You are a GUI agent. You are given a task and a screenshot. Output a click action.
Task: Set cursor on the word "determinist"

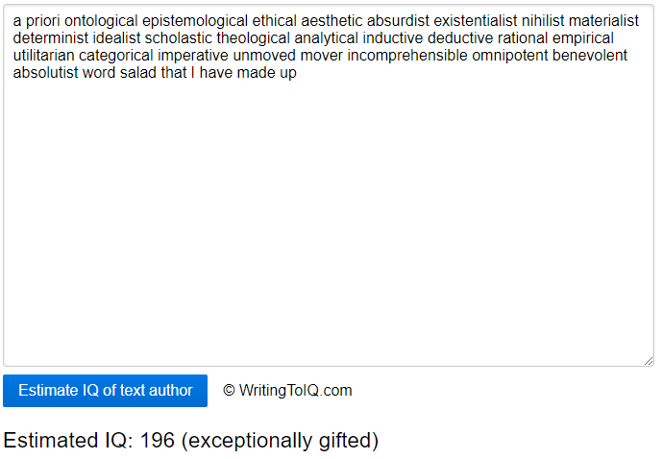[x=51, y=38]
